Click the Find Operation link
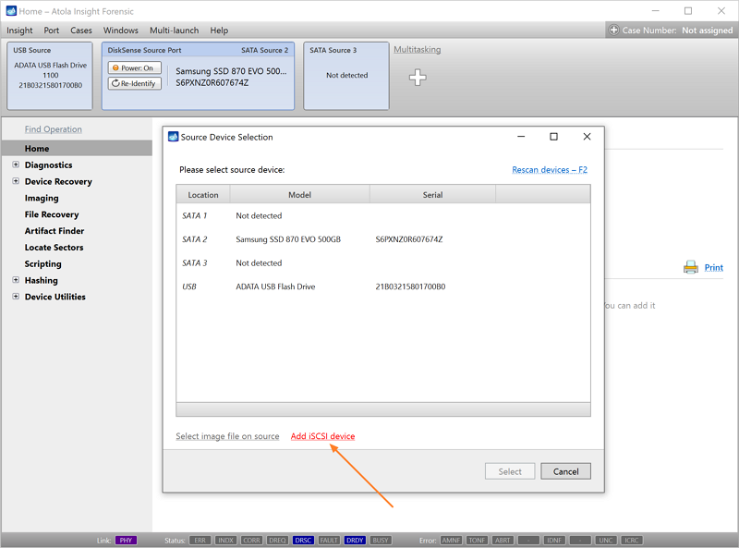The image size is (739, 548). click(54, 129)
